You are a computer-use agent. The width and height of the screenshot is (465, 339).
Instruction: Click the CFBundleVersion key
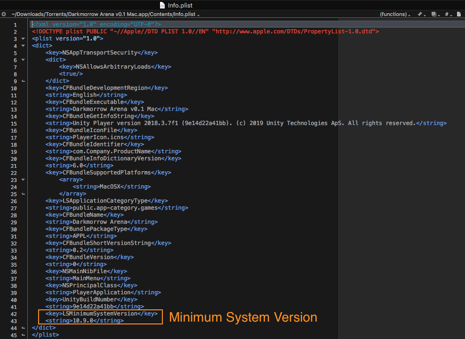(89, 257)
